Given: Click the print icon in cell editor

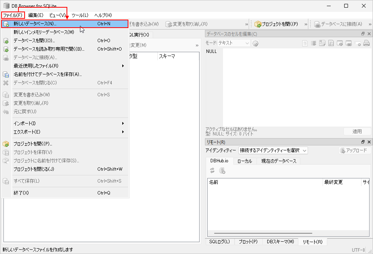Looking at the screenshot, I should coord(366,43).
